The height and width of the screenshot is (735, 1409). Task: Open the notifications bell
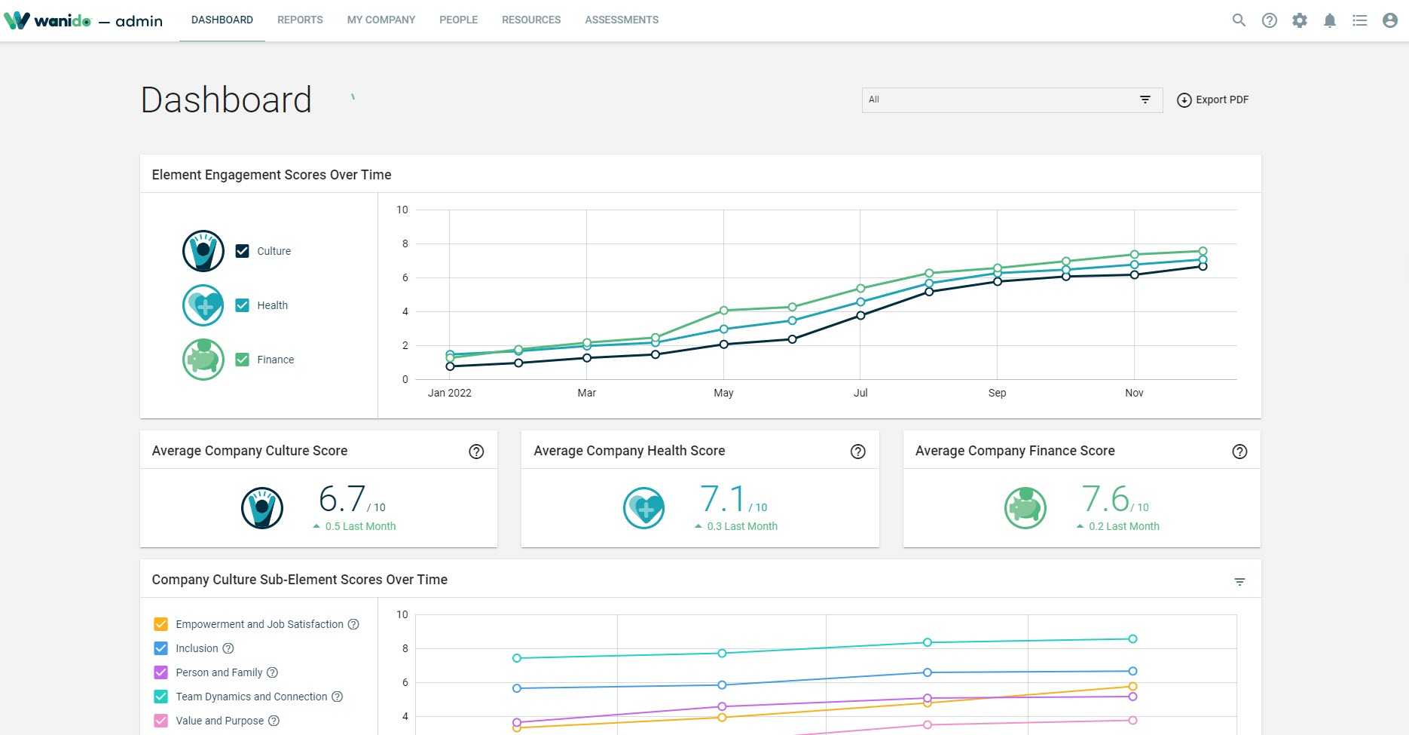[1329, 20]
